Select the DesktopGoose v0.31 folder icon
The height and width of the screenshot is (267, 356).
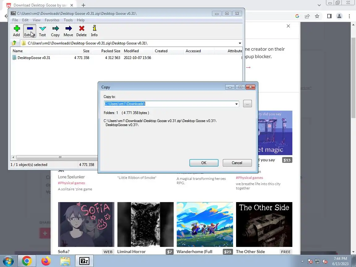(x=14, y=58)
